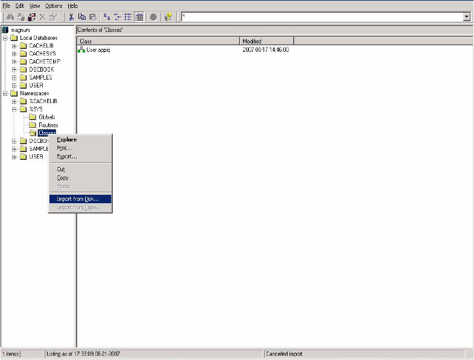Click the "Contents of 'Classes'" header
Viewport: 474px width, 360px height.
(100, 30)
